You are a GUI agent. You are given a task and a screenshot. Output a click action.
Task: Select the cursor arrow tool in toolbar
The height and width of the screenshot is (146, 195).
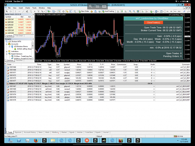[x=7, y=12]
